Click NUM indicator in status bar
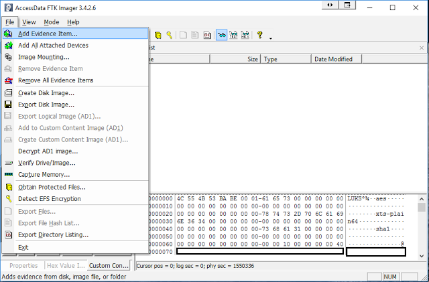 390,277
